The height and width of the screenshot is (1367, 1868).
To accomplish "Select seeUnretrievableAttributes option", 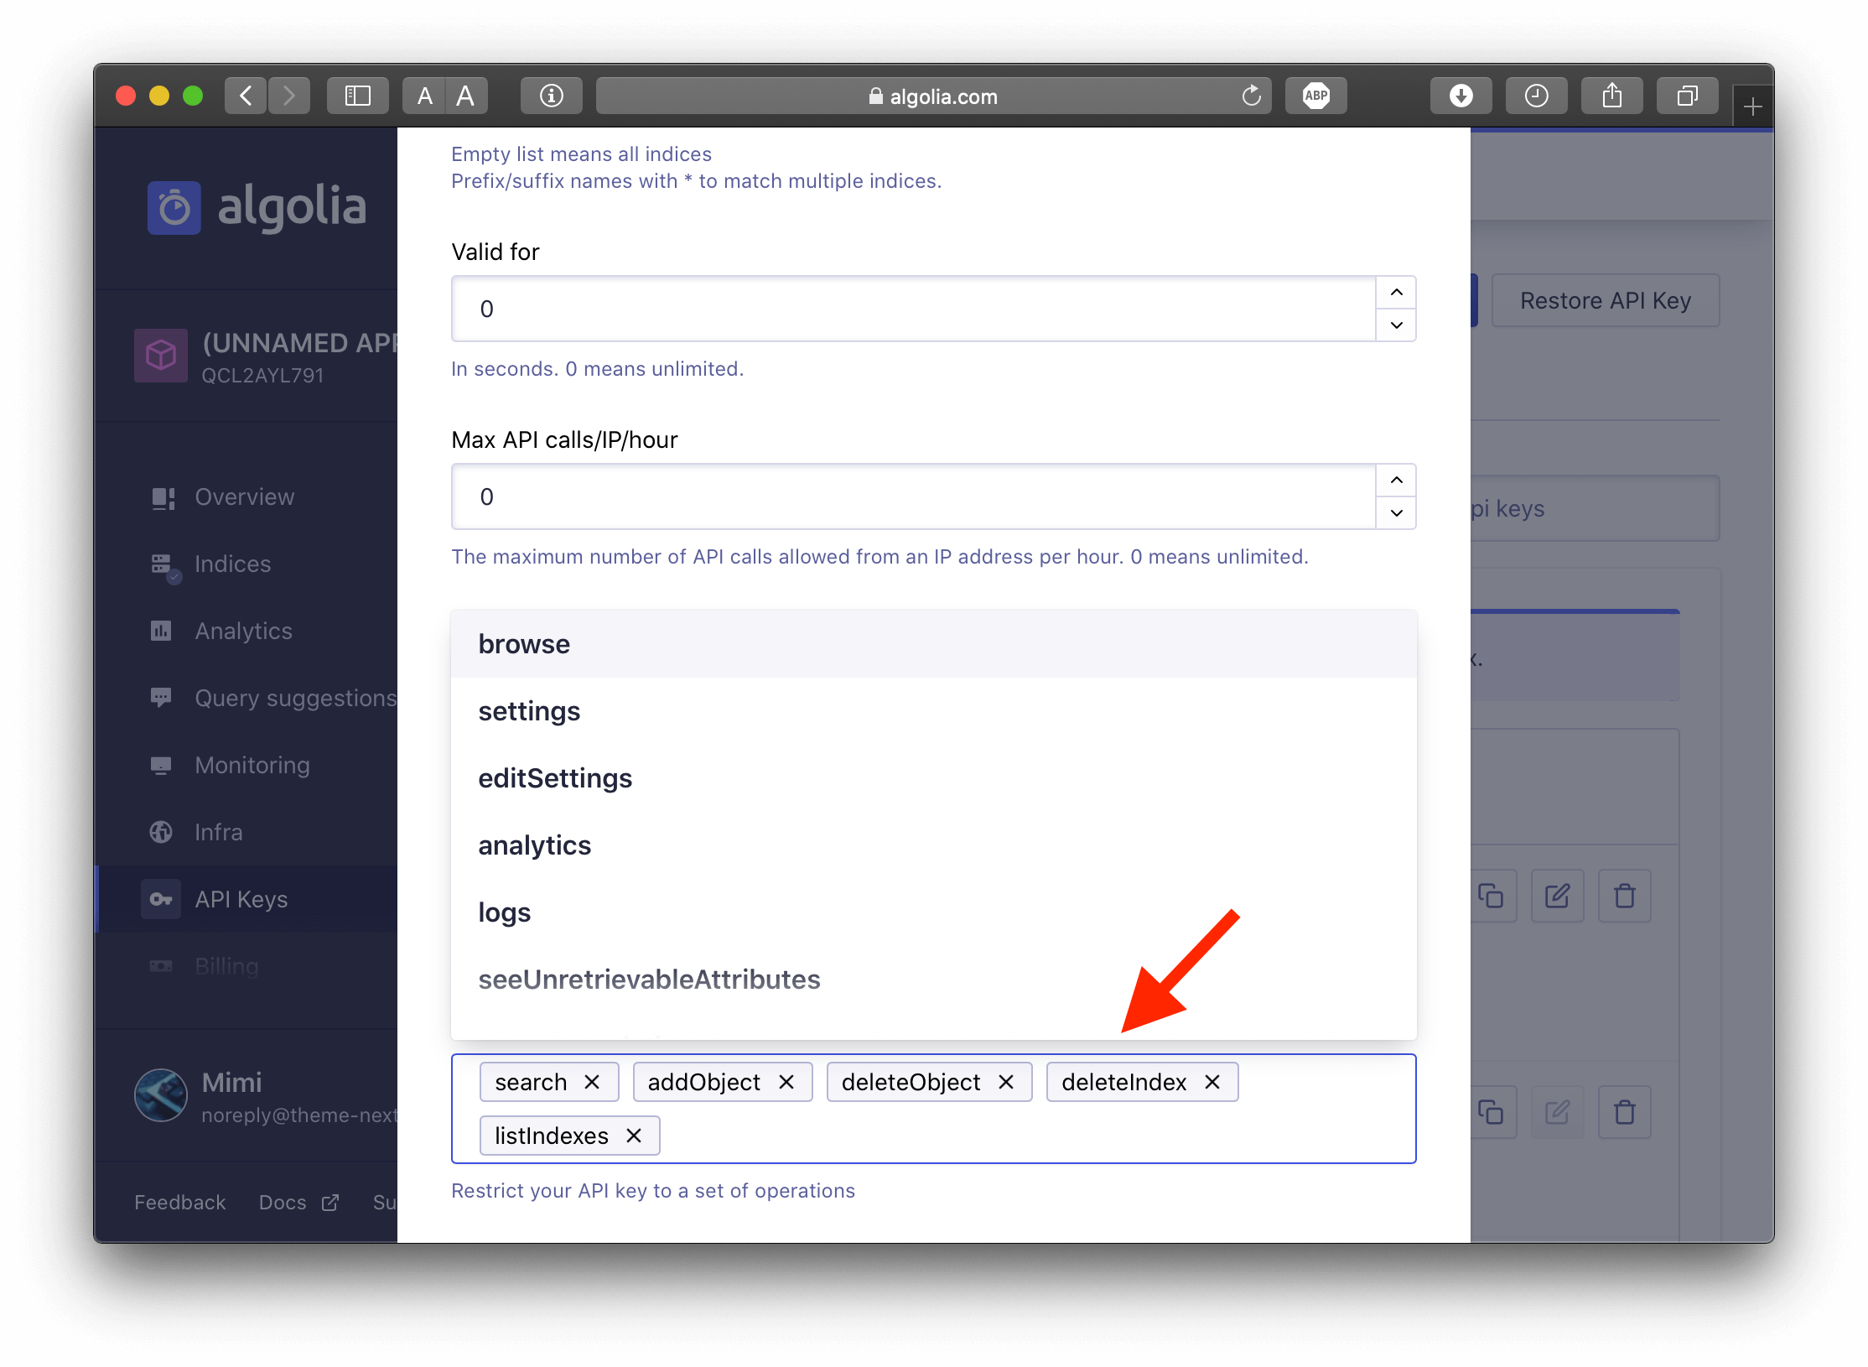I will tap(649, 979).
